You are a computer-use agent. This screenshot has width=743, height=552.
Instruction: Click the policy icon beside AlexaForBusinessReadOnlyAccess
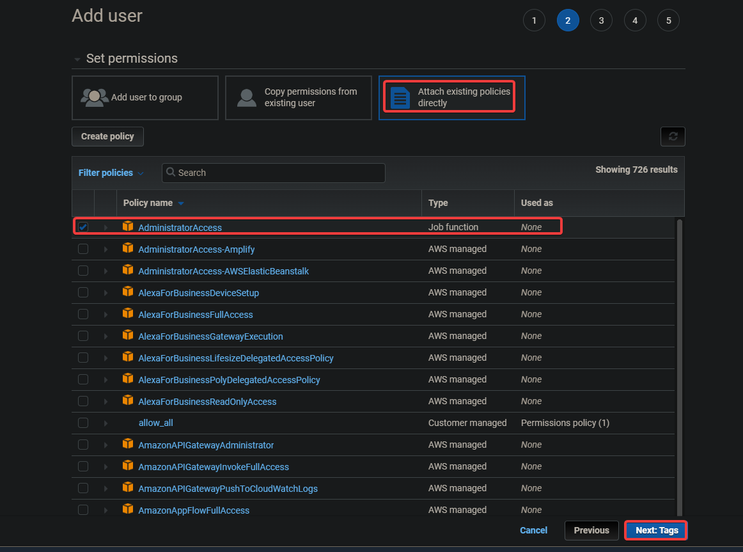[x=127, y=400]
